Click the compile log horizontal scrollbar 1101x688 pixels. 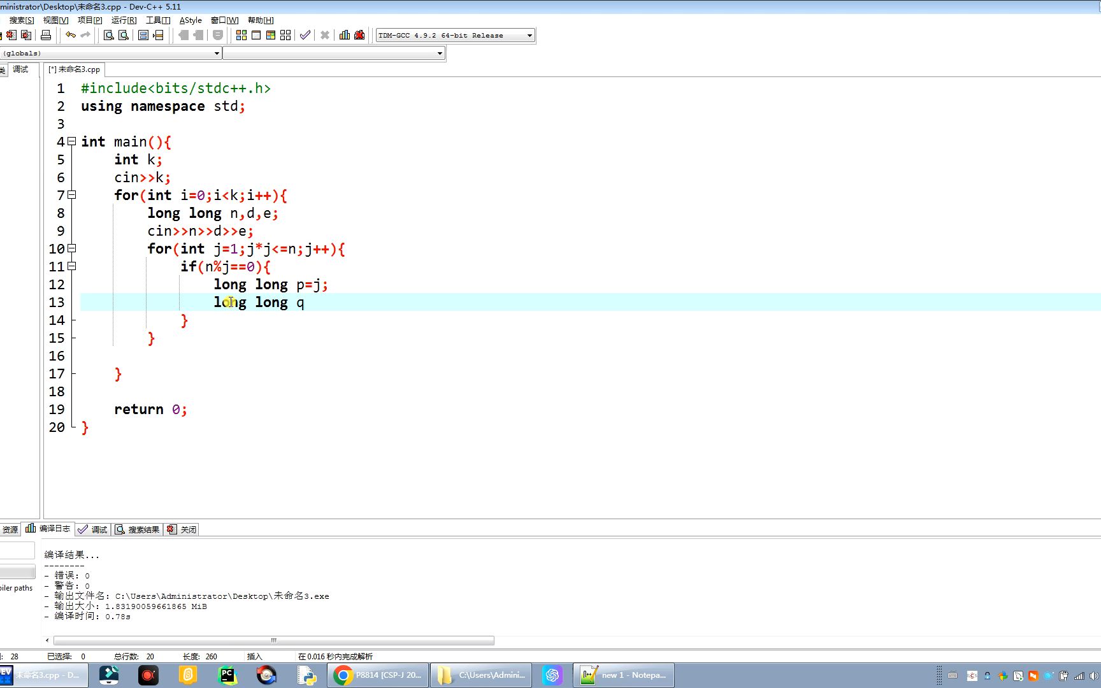[x=274, y=640]
